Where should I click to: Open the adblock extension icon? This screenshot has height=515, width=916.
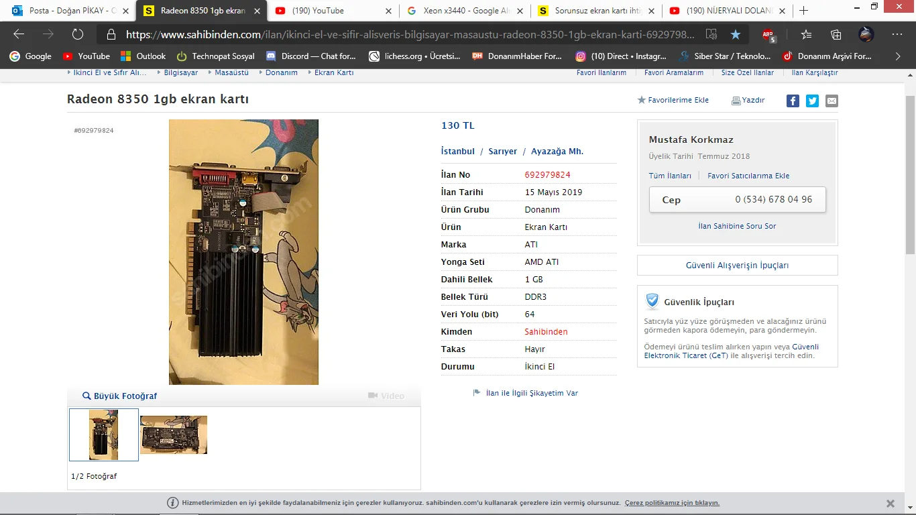tap(769, 35)
